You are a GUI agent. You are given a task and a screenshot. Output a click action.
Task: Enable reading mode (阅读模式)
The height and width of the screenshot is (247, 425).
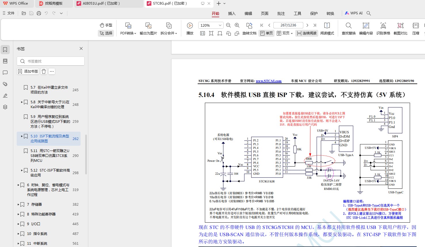pos(327,29)
